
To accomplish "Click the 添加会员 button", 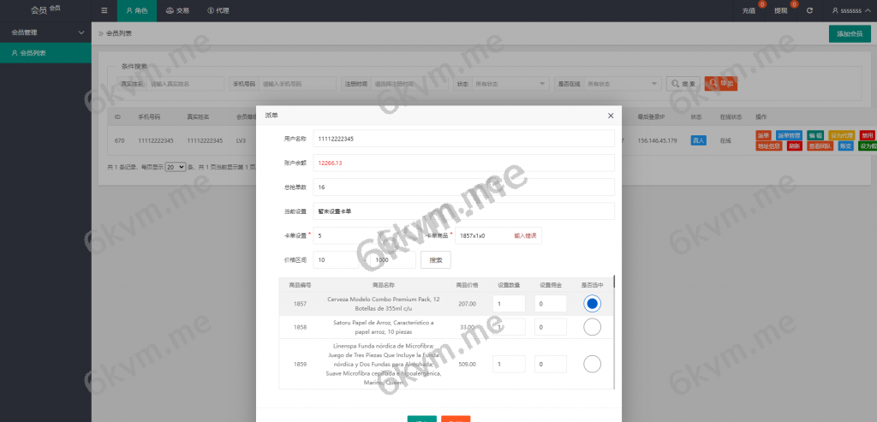I will [x=850, y=33].
